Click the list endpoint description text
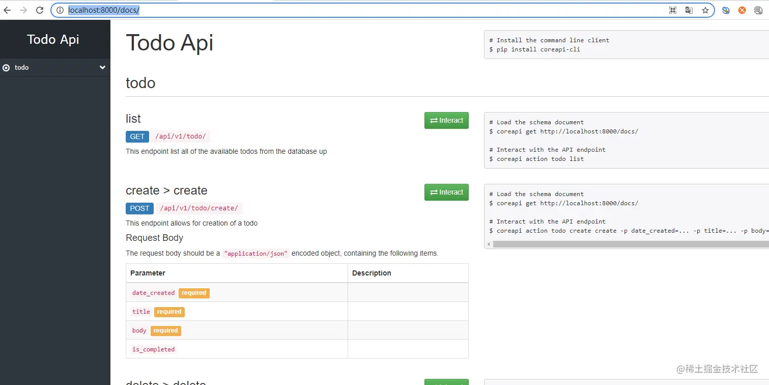Screen dimensions: 769x385 tap(226, 151)
